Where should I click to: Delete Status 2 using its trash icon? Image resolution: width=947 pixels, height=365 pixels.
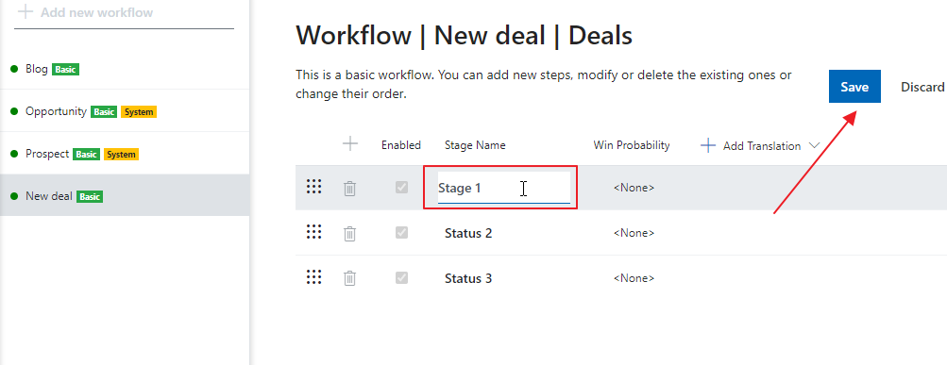coord(349,234)
